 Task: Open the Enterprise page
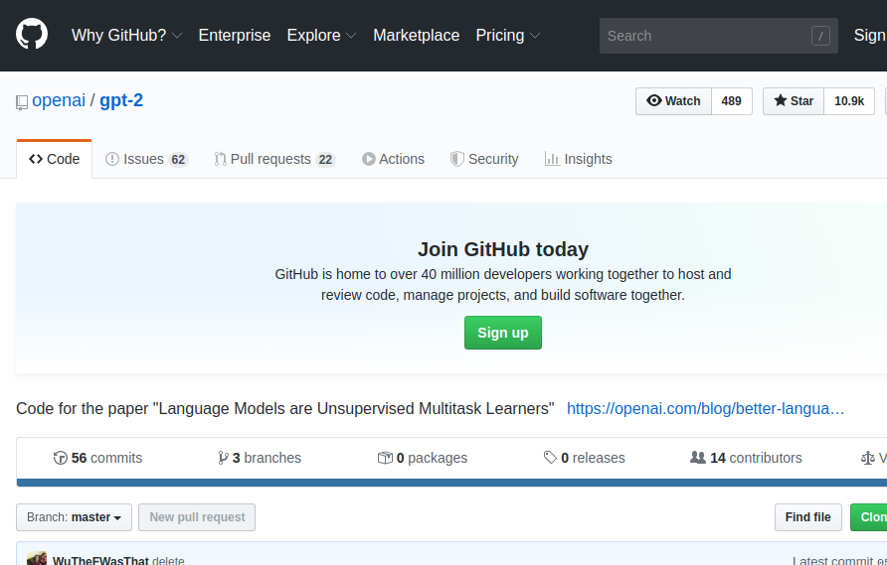(x=235, y=35)
